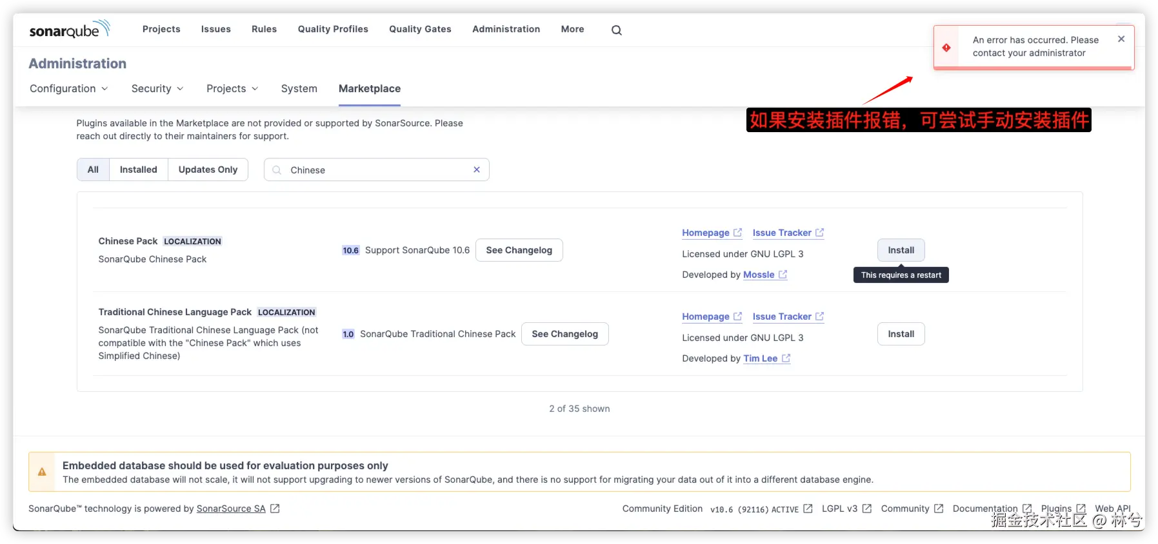Select the All filter option
The image size is (1158, 544).
93,170
